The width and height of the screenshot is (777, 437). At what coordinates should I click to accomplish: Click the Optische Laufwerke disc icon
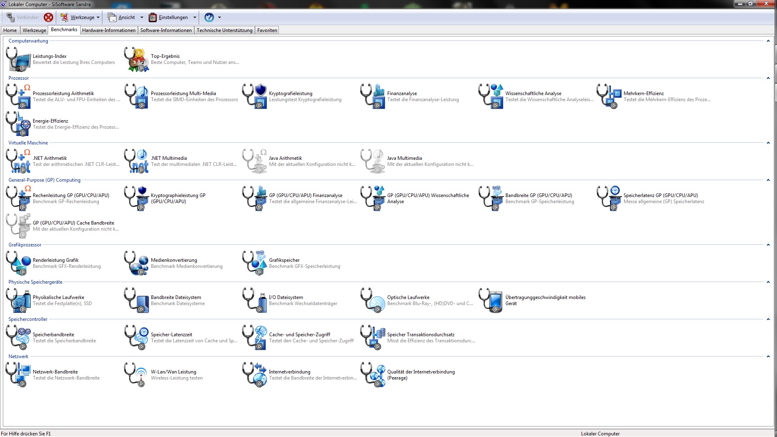point(373,300)
